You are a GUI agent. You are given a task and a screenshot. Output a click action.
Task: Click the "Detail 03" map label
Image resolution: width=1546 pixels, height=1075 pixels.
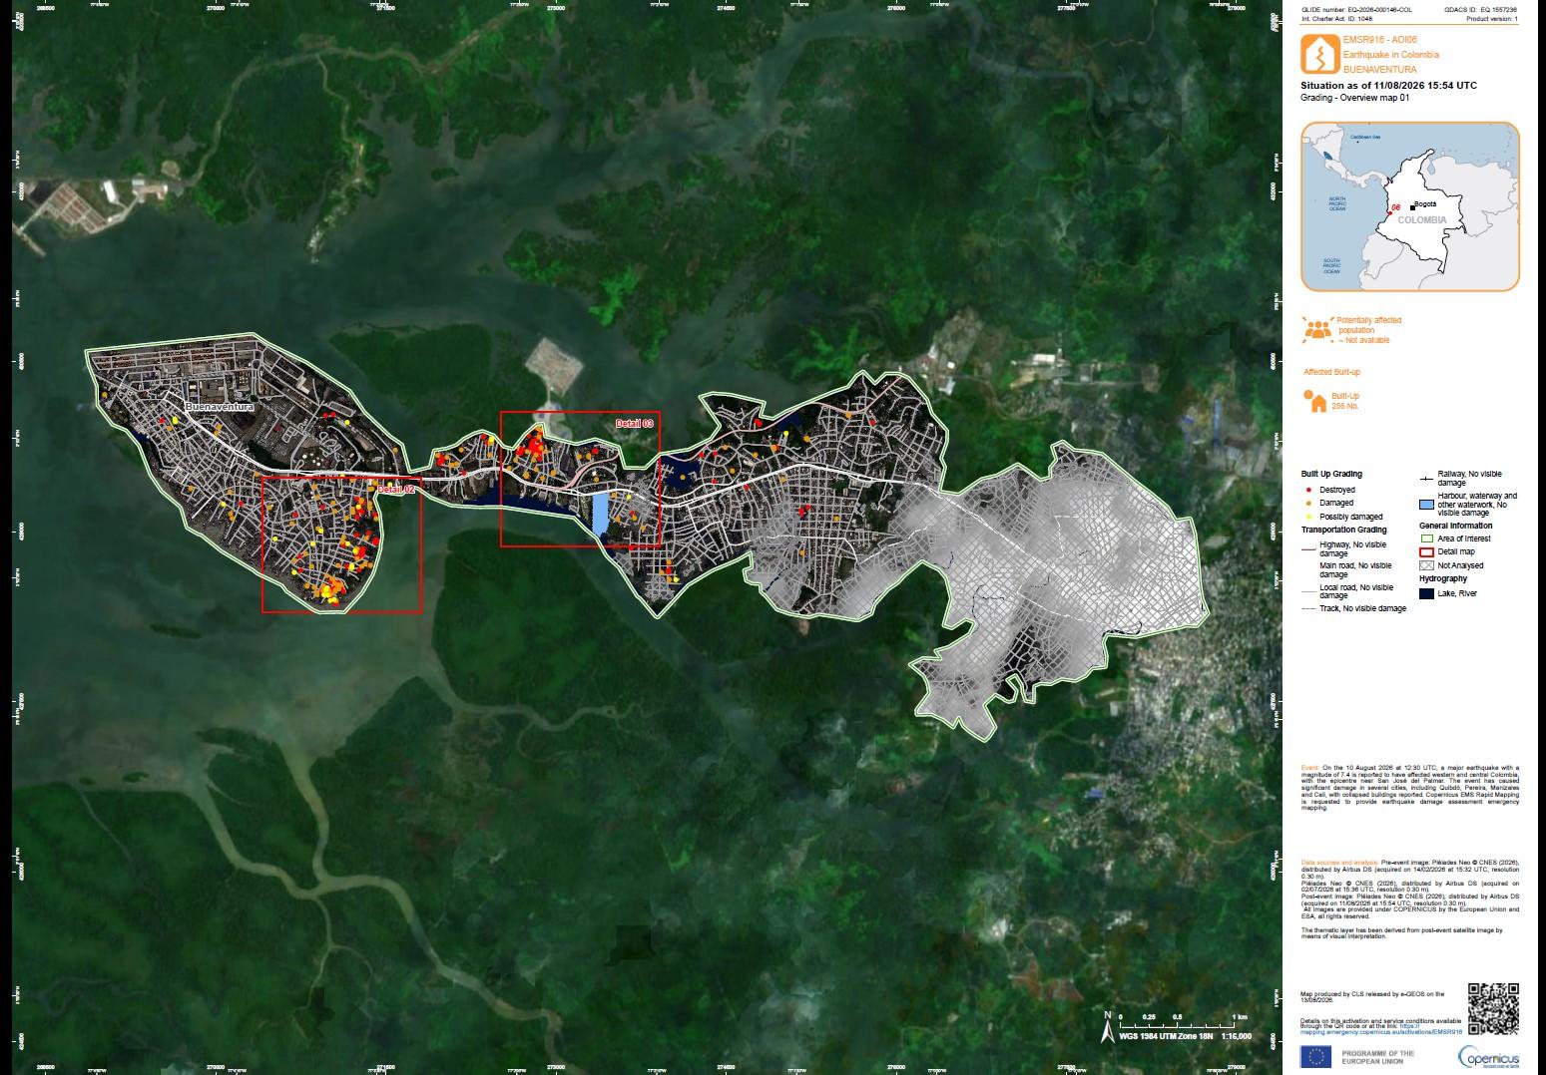[635, 424]
